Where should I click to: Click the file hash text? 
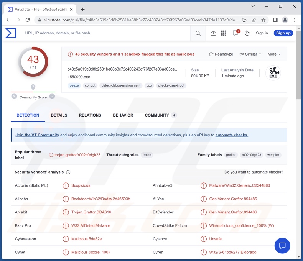pos(123,69)
